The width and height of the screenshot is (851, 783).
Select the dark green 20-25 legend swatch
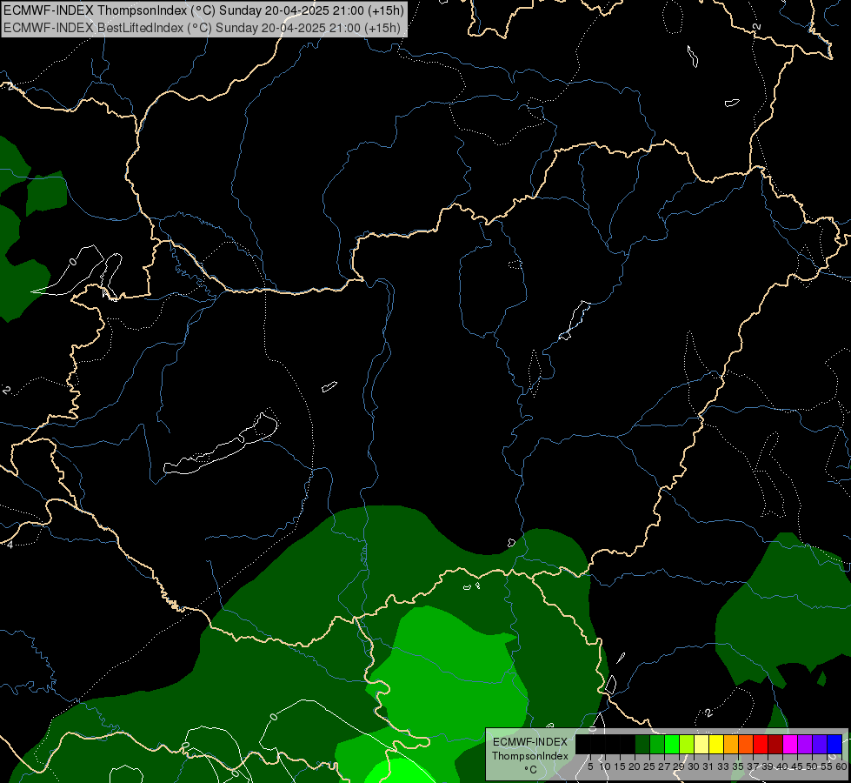(642, 744)
